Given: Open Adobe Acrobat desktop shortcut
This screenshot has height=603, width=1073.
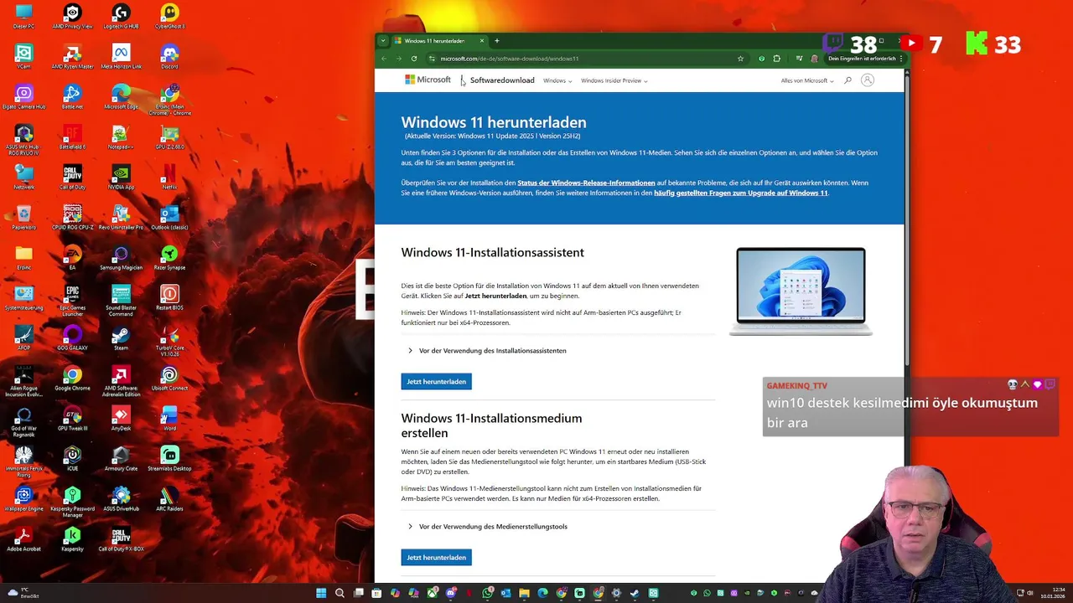Looking at the screenshot, I should pyautogui.click(x=23, y=539).
